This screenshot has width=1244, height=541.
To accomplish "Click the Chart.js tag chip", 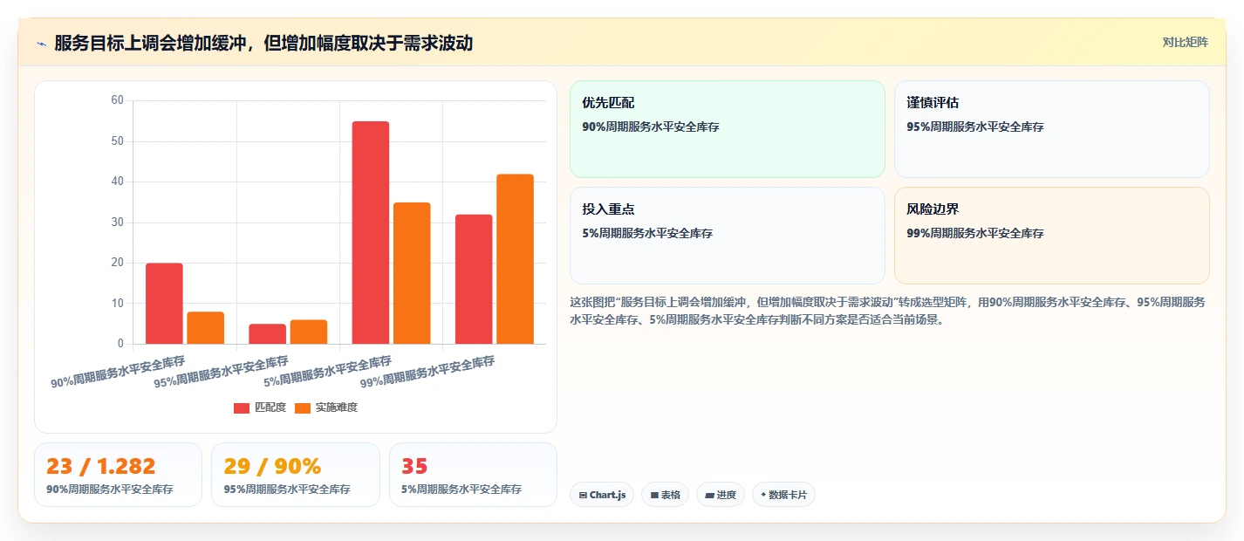I will click(602, 495).
